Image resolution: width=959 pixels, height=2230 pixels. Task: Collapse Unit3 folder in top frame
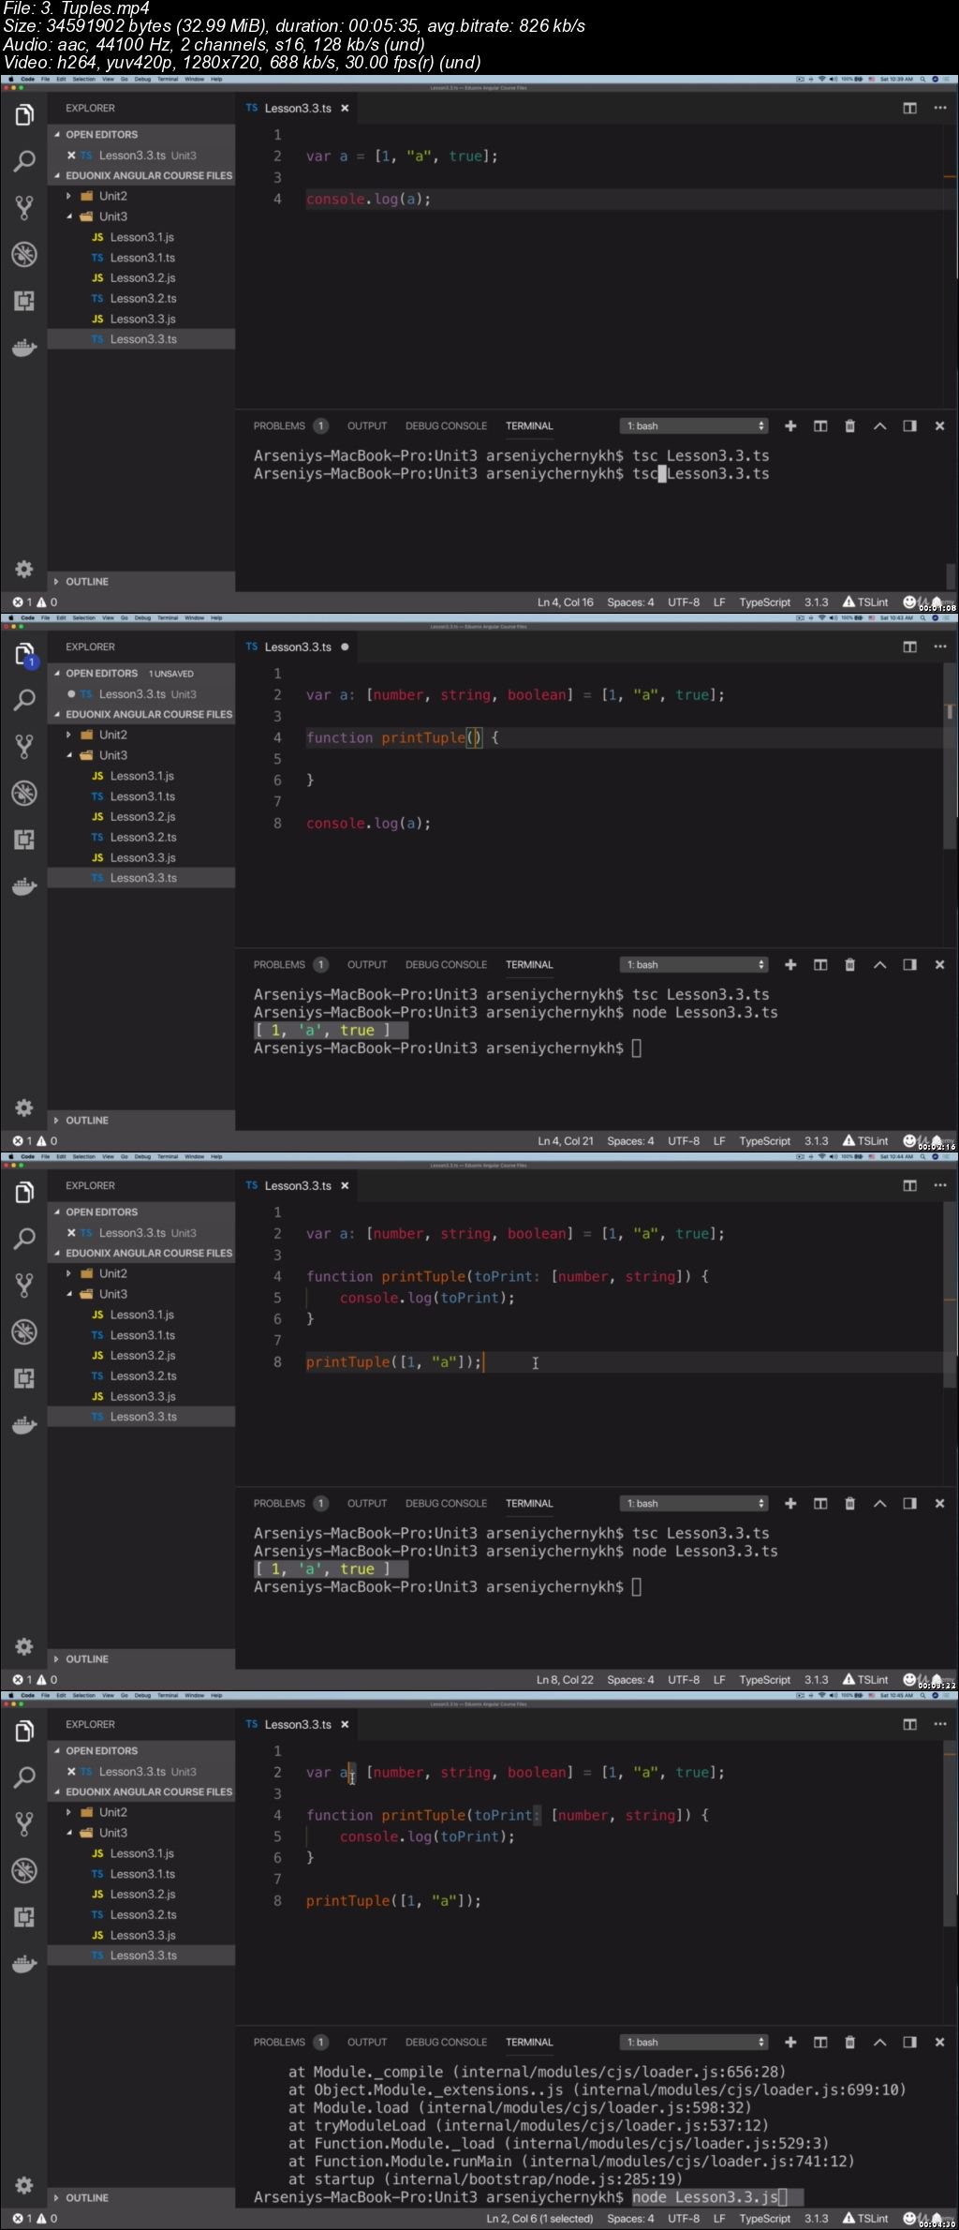140,216
